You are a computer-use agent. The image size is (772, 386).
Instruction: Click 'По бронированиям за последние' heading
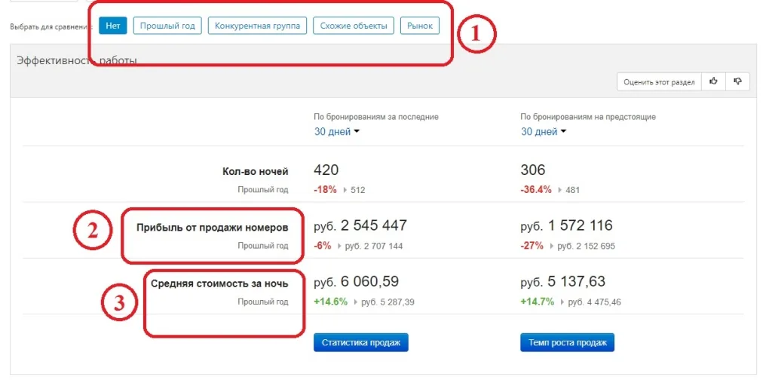(376, 117)
